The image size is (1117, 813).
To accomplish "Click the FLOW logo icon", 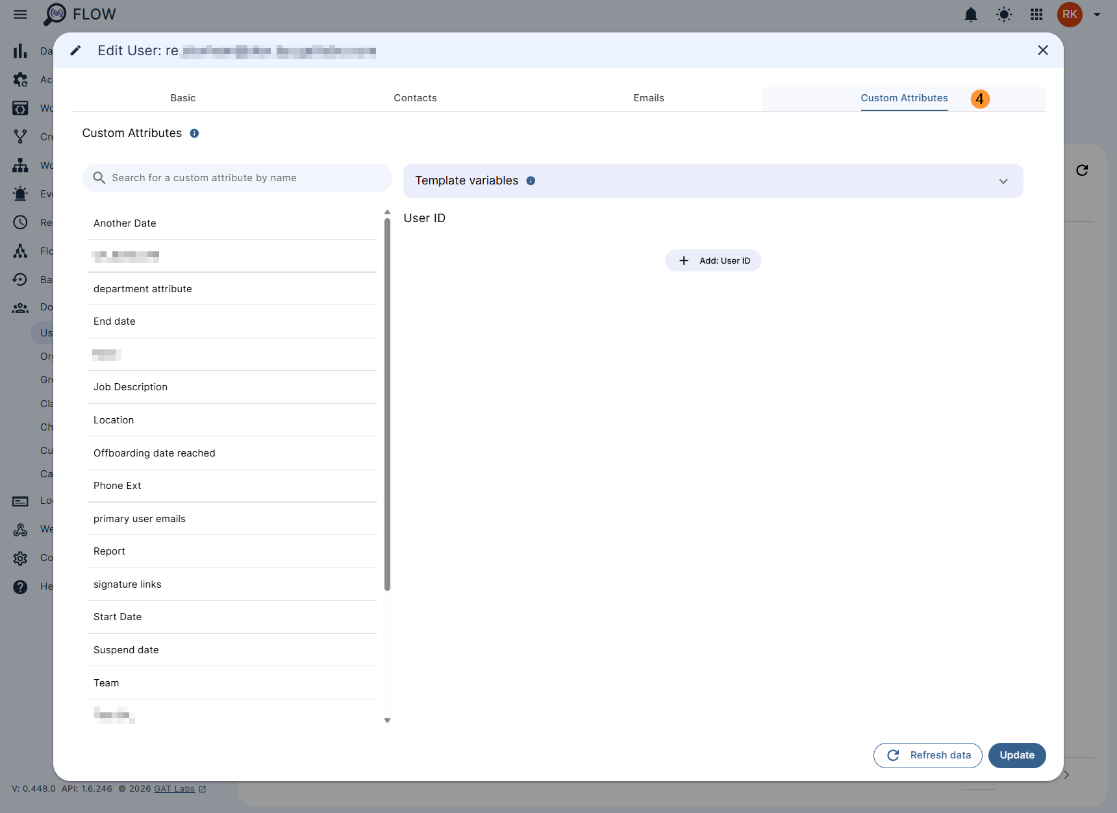I will click(x=55, y=14).
